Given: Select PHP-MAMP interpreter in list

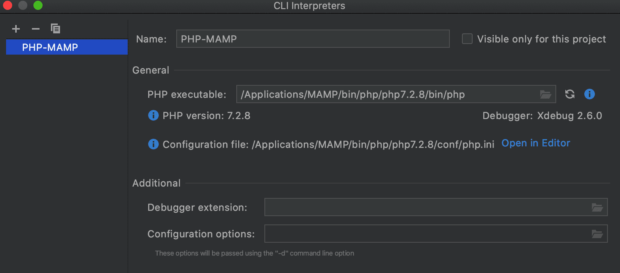Looking at the screenshot, I should [x=67, y=47].
